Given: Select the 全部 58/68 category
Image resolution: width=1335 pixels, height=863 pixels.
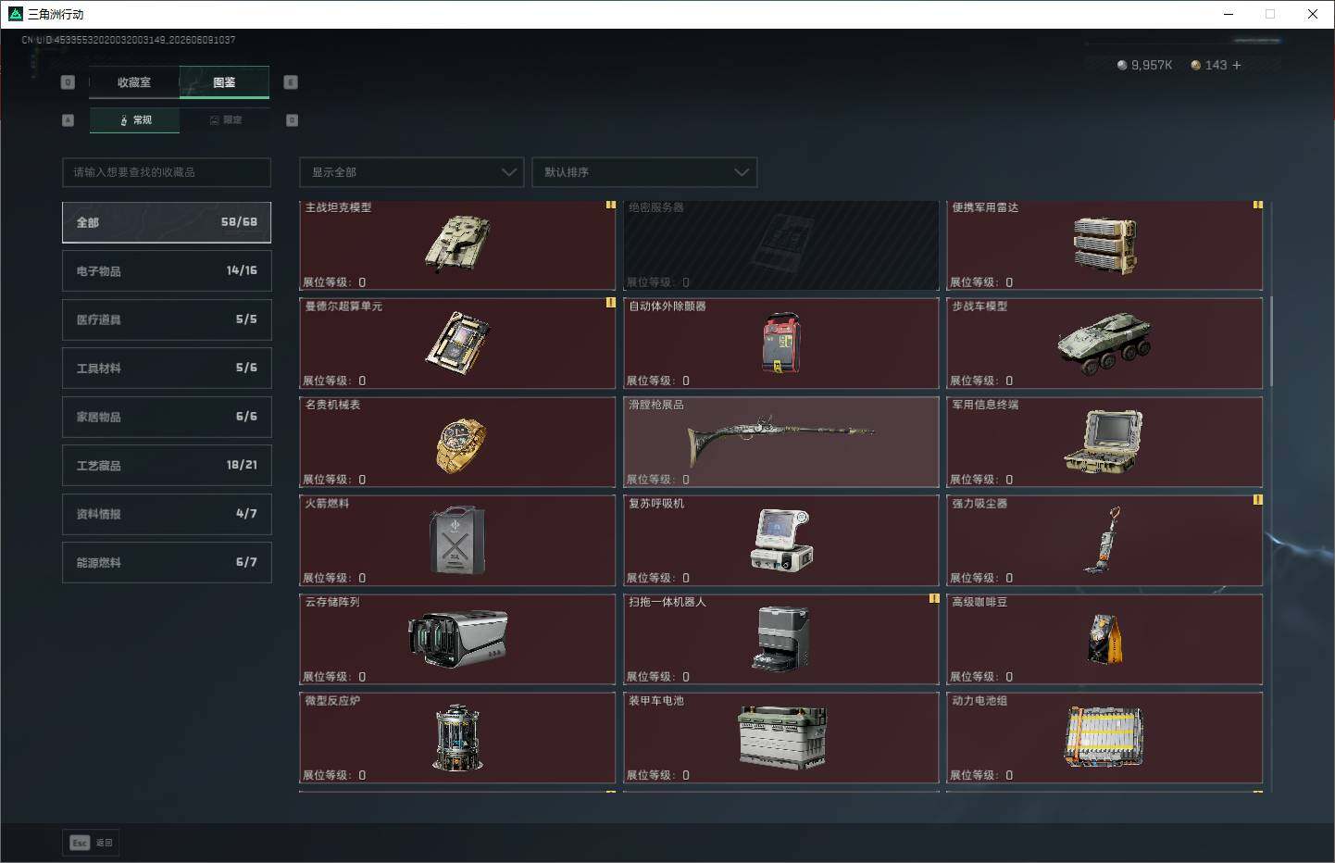Looking at the screenshot, I should (167, 222).
